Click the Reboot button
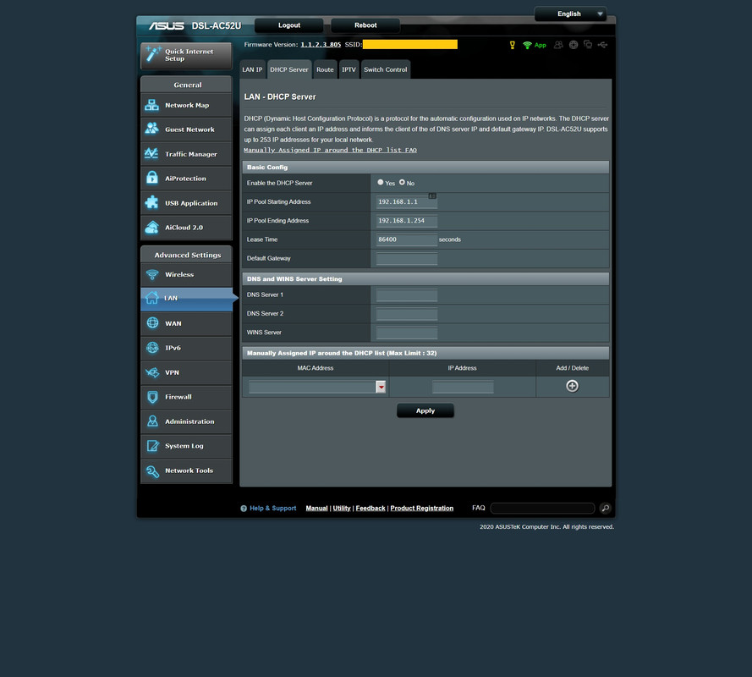 [x=365, y=25]
